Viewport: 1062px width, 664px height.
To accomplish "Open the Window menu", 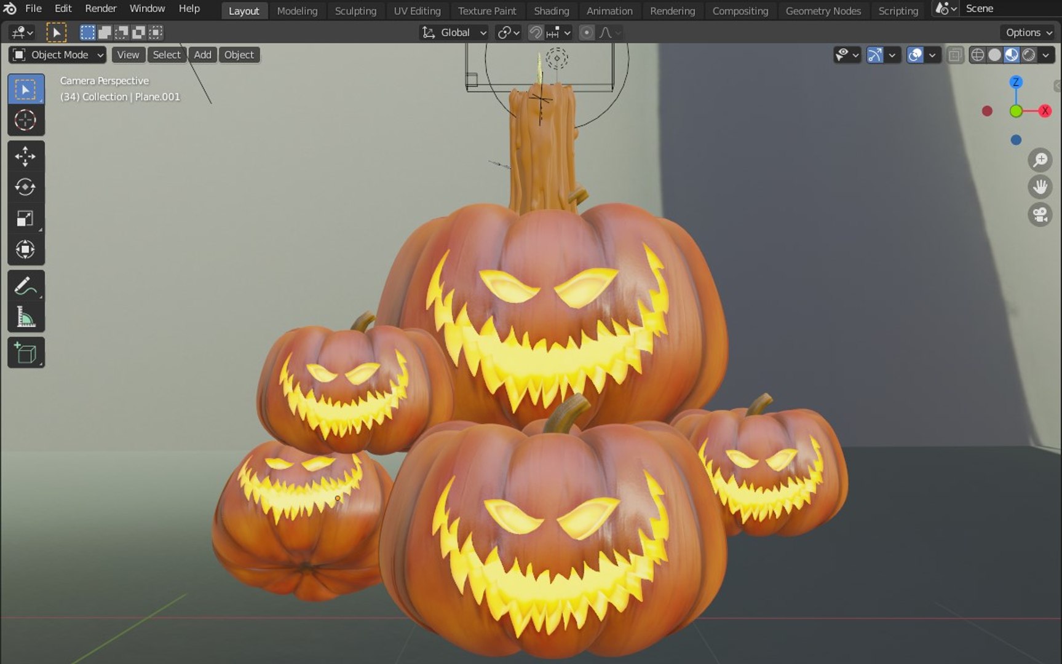I will pyautogui.click(x=147, y=9).
